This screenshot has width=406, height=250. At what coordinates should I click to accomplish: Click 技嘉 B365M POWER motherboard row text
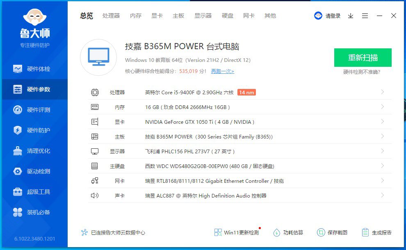tap(209, 136)
